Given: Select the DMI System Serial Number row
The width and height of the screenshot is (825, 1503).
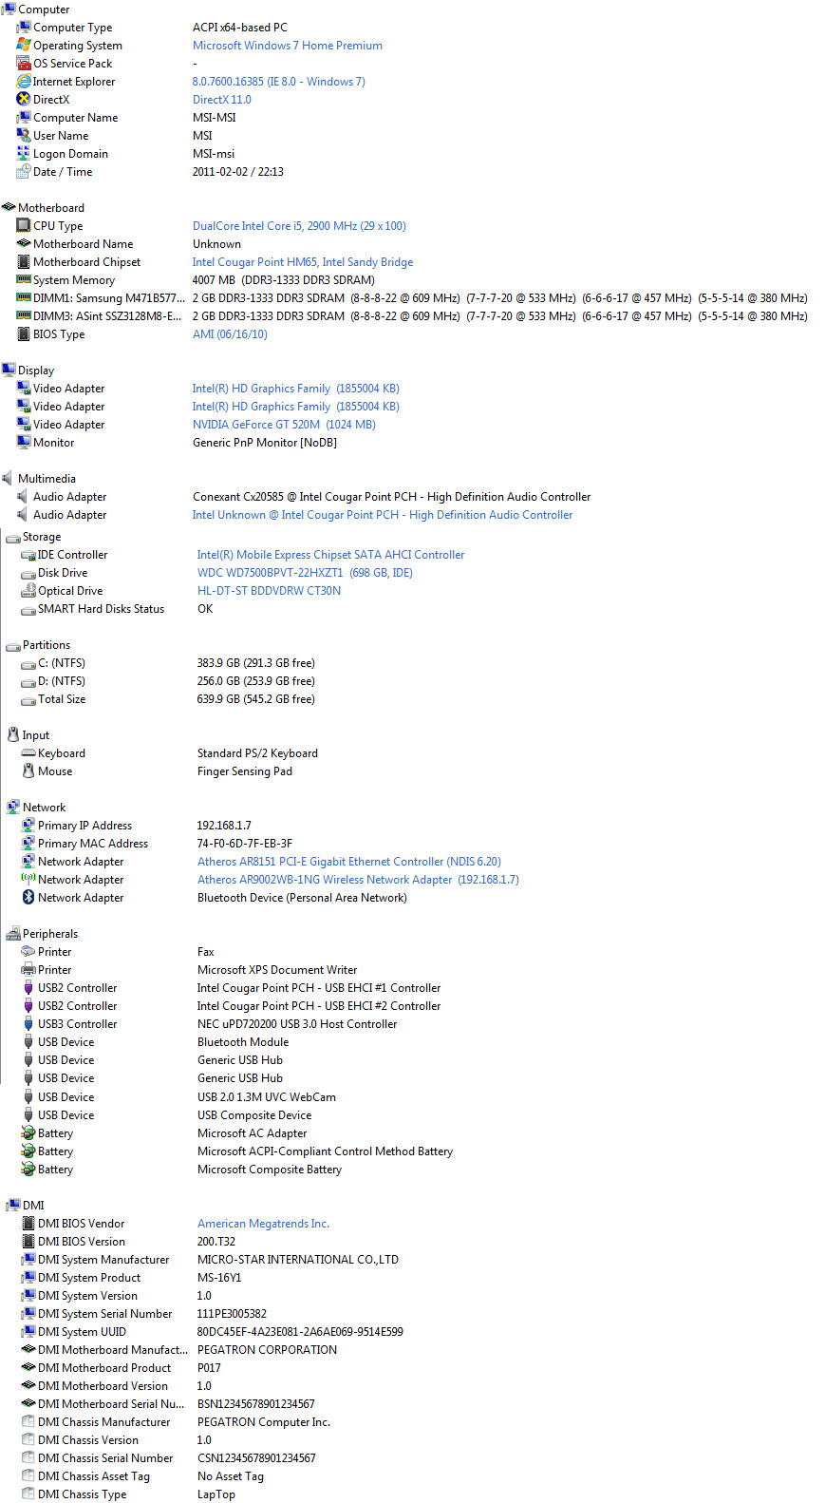Looking at the screenshot, I should click(x=144, y=1314).
